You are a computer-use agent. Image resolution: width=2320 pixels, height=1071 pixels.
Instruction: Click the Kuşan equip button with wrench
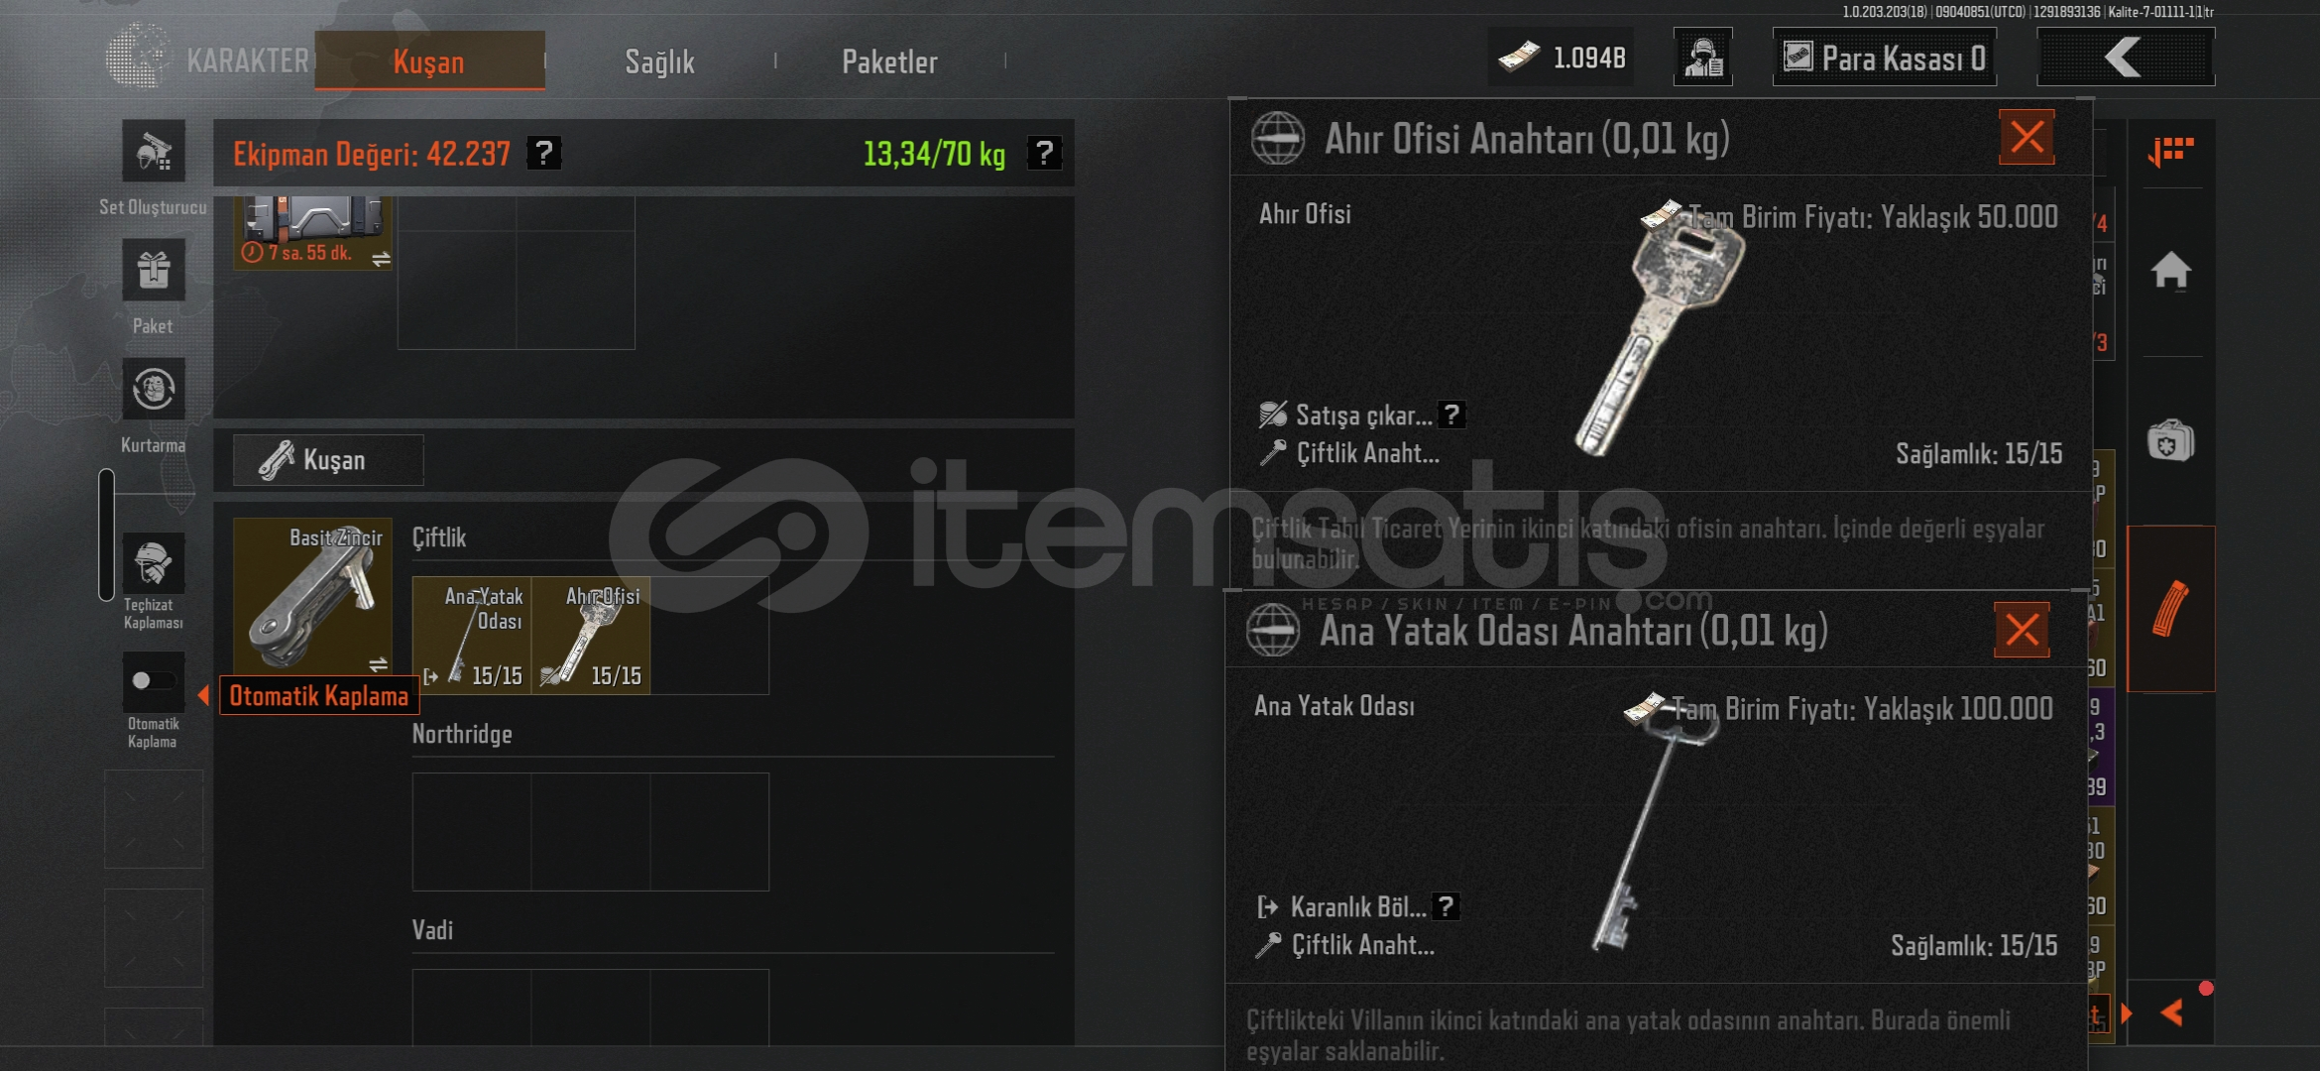[x=328, y=460]
